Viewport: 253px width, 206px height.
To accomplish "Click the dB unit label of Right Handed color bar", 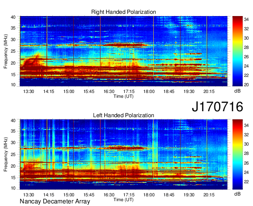I will coord(237,91).
